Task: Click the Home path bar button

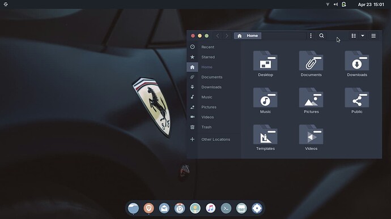Action: click(x=248, y=36)
